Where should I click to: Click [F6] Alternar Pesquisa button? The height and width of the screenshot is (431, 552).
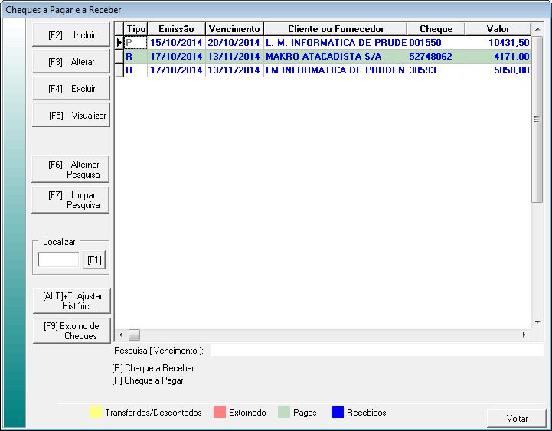pyautogui.click(x=71, y=169)
